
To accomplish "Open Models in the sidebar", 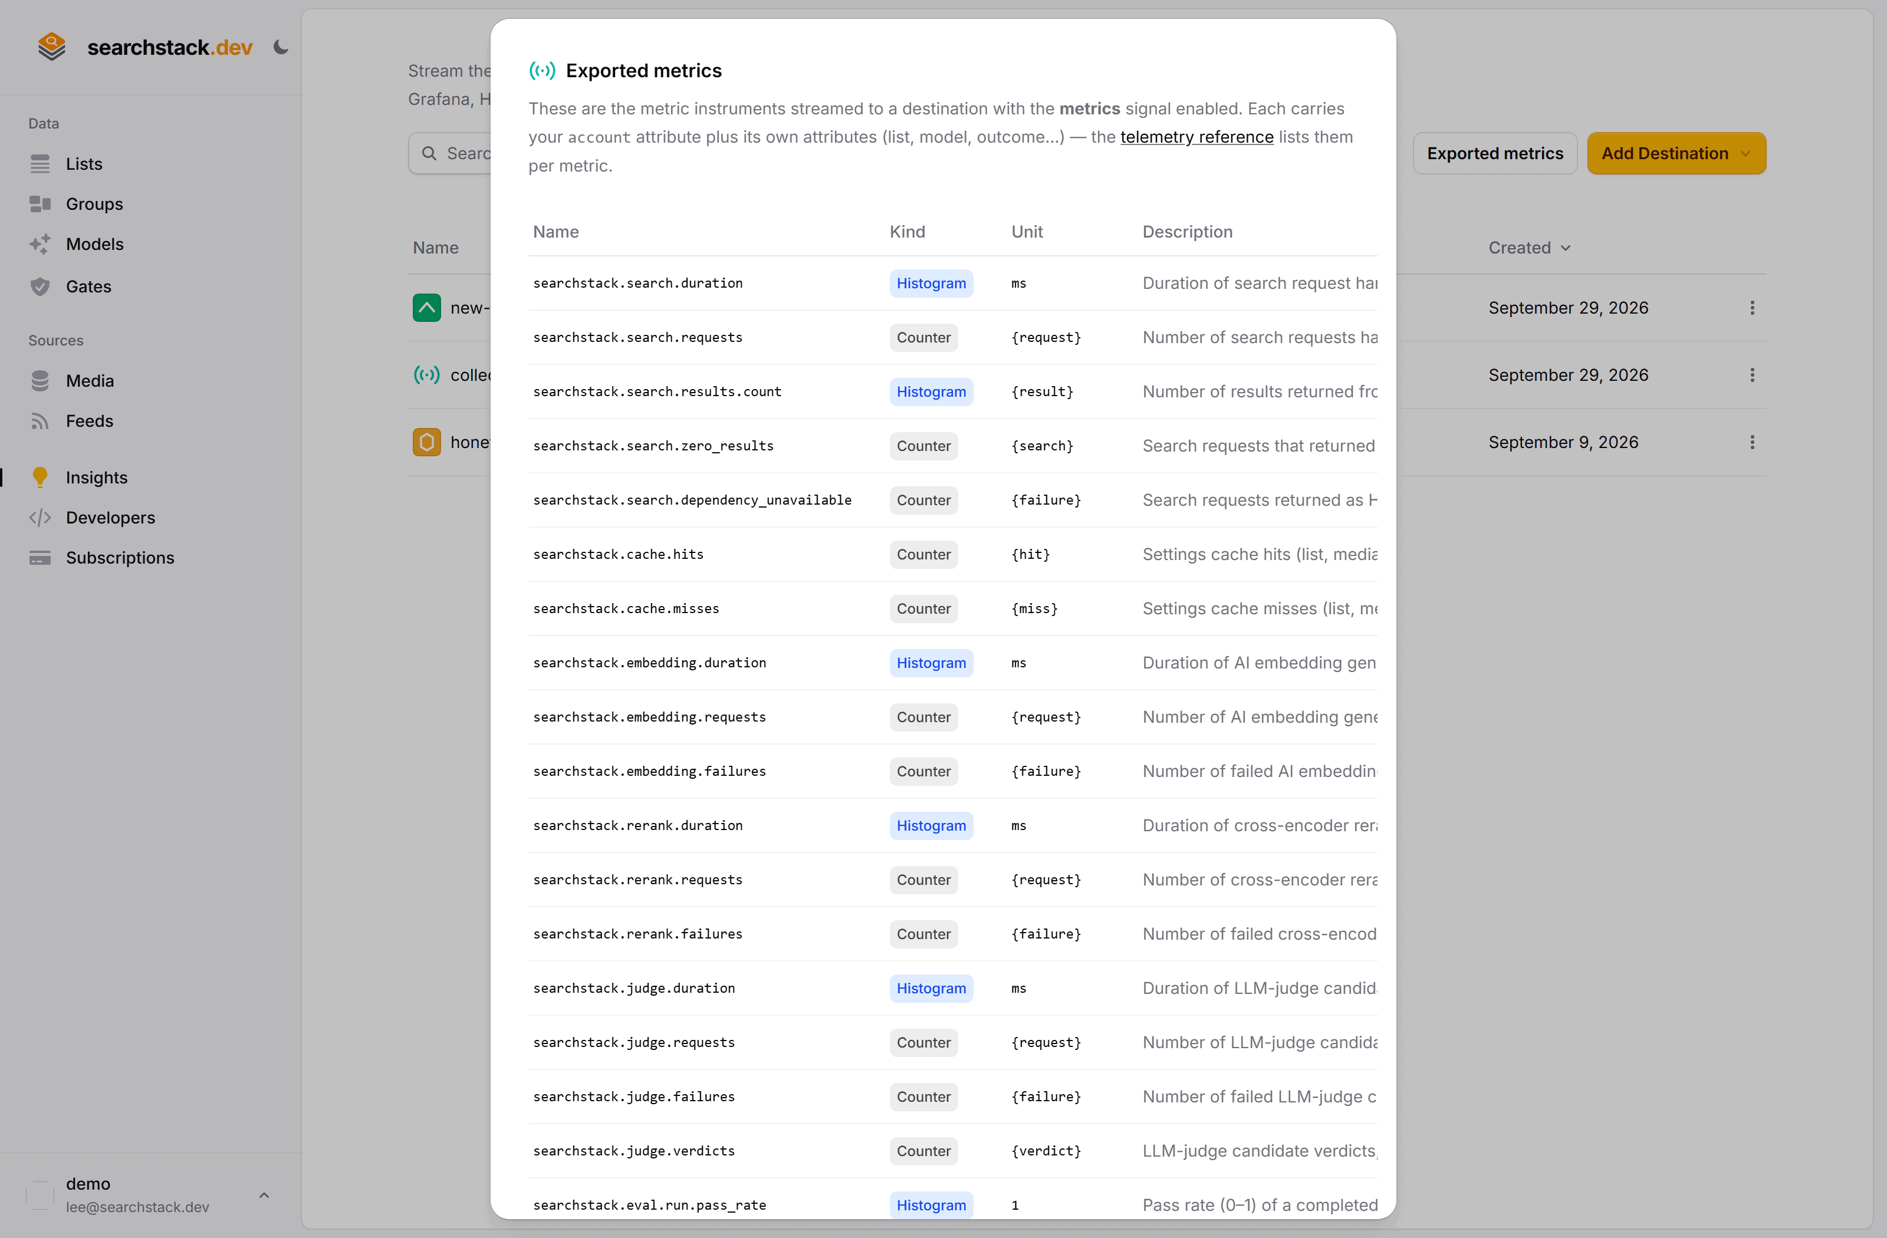I will 94,244.
